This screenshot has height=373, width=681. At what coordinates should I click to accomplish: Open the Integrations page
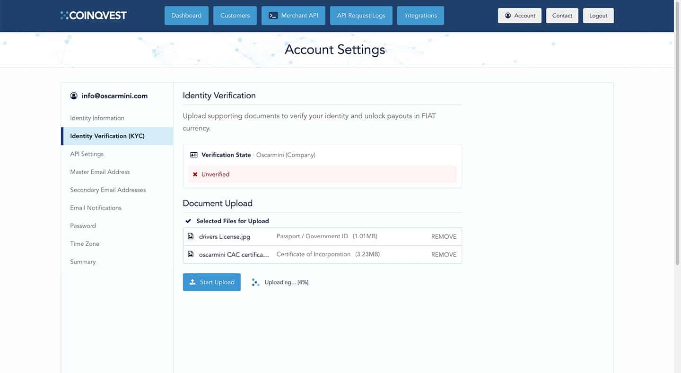(420, 16)
